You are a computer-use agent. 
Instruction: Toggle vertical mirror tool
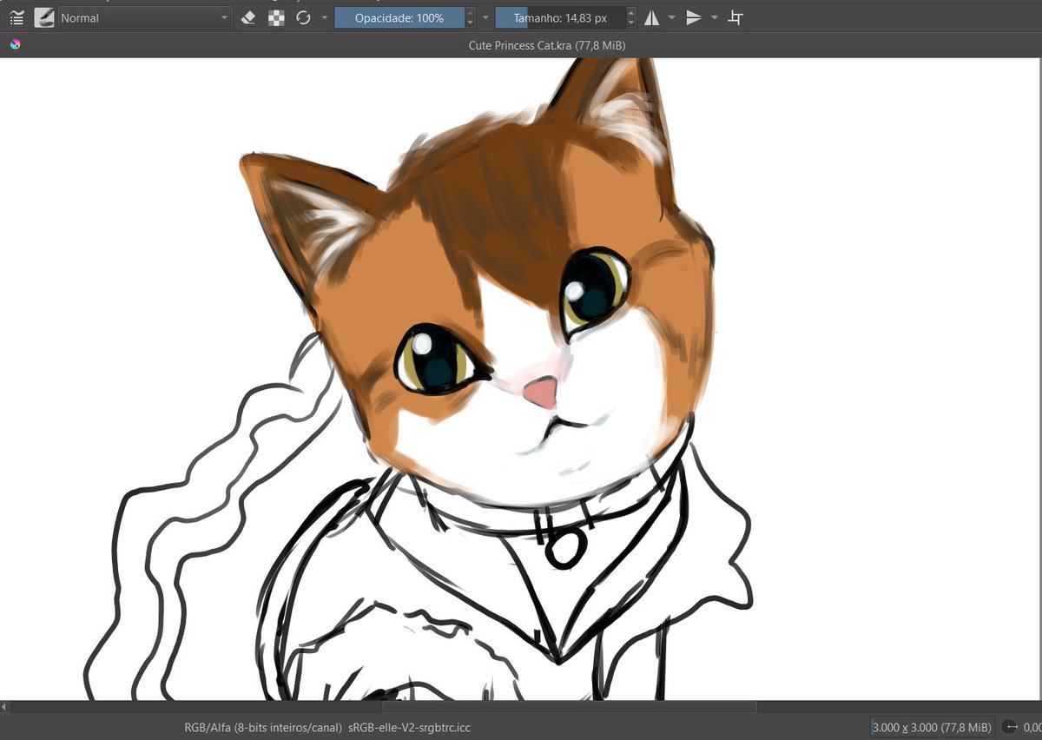694,17
